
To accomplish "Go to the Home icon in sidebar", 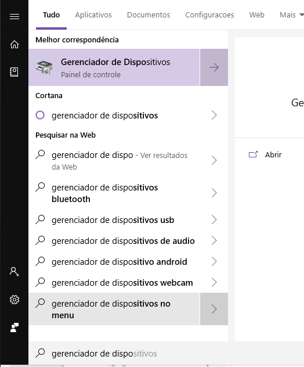I will pos(15,44).
